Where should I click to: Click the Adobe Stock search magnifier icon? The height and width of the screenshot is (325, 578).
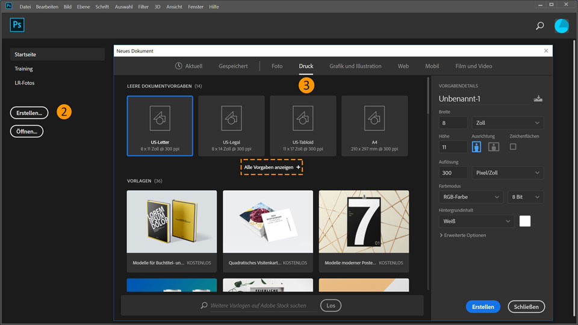[204, 306]
